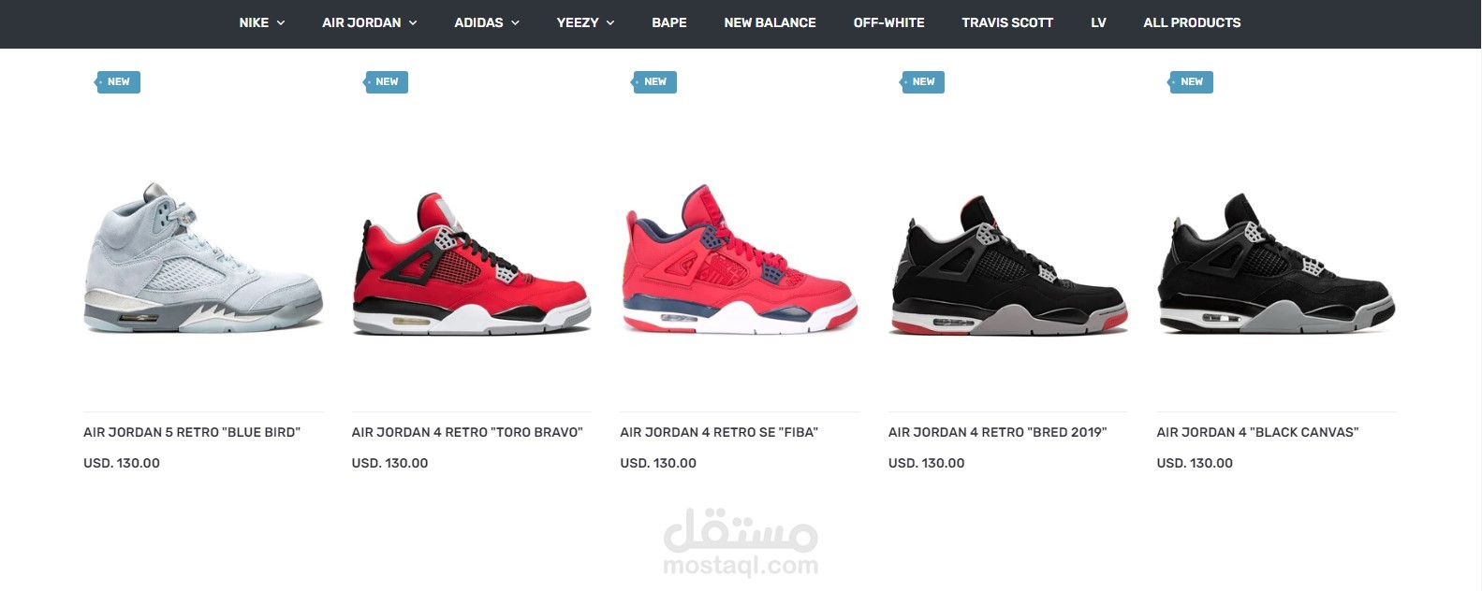The image size is (1482, 591).
Task: Open the NEW BALANCE category
Action: [770, 22]
